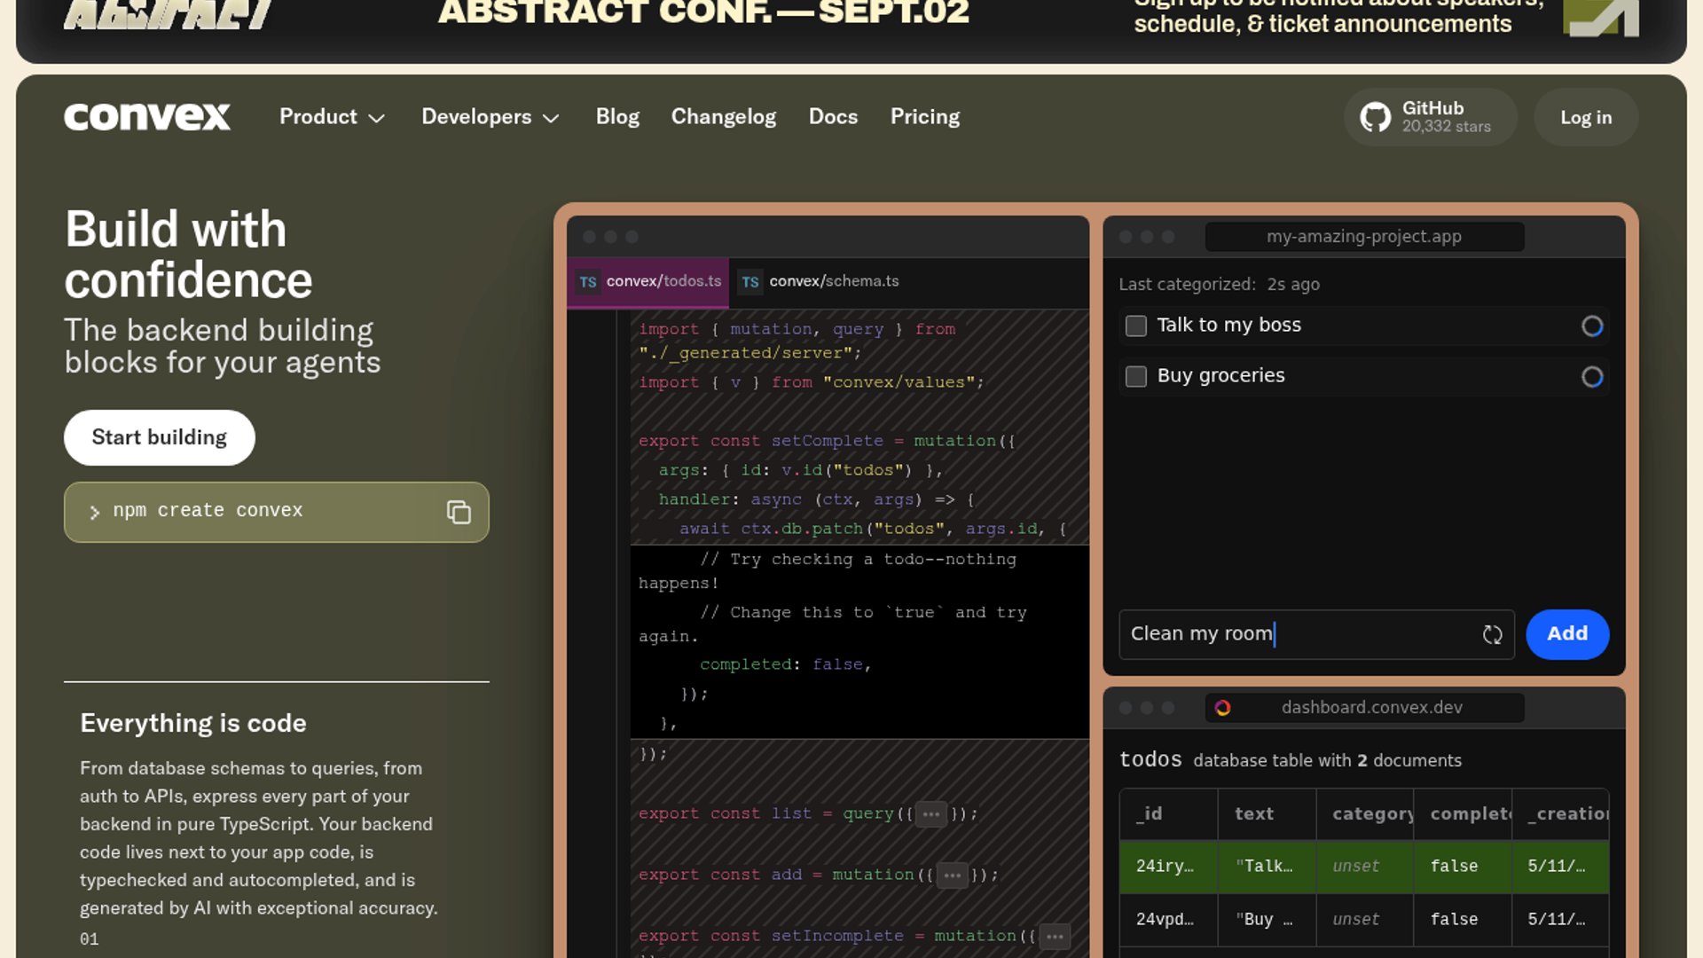The height and width of the screenshot is (958, 1703).
Task: Open the Docs page
Action: coord(833,117)
